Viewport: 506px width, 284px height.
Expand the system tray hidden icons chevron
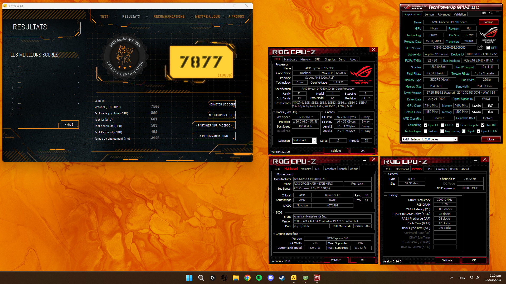pyautogui.click(x=451, y=278)
